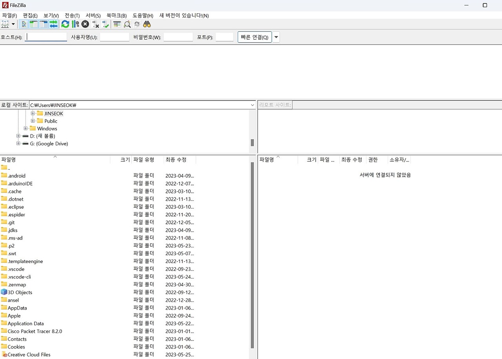Toggle local directory tree display
The height and width of the screenshot is (359, 502).
click(34, 24)
